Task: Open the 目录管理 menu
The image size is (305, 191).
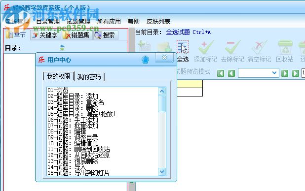Action: pos(48,21)
